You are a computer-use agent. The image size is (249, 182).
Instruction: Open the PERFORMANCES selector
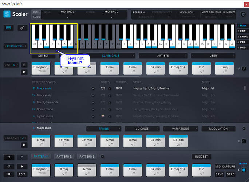(x=162, y=12)
